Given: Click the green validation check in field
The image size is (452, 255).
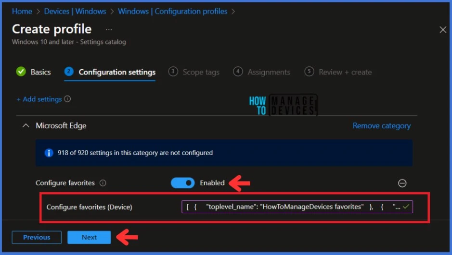Looking at the screenshot, I should (x=406, y=206).
